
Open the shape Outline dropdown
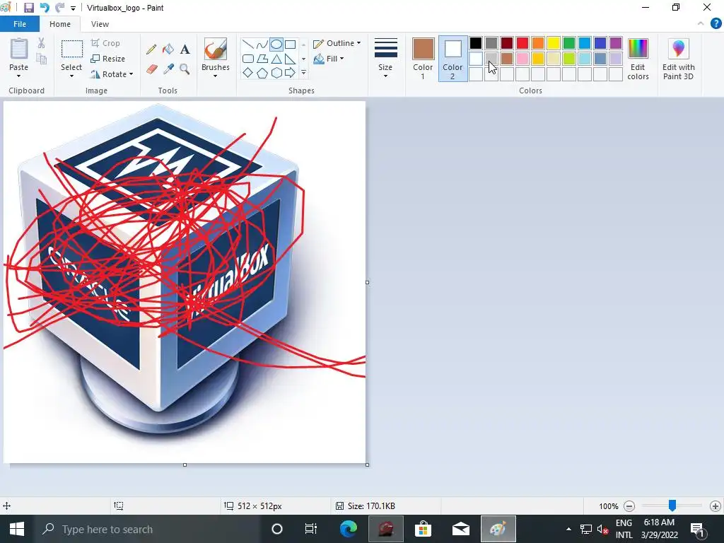point(337,43)
